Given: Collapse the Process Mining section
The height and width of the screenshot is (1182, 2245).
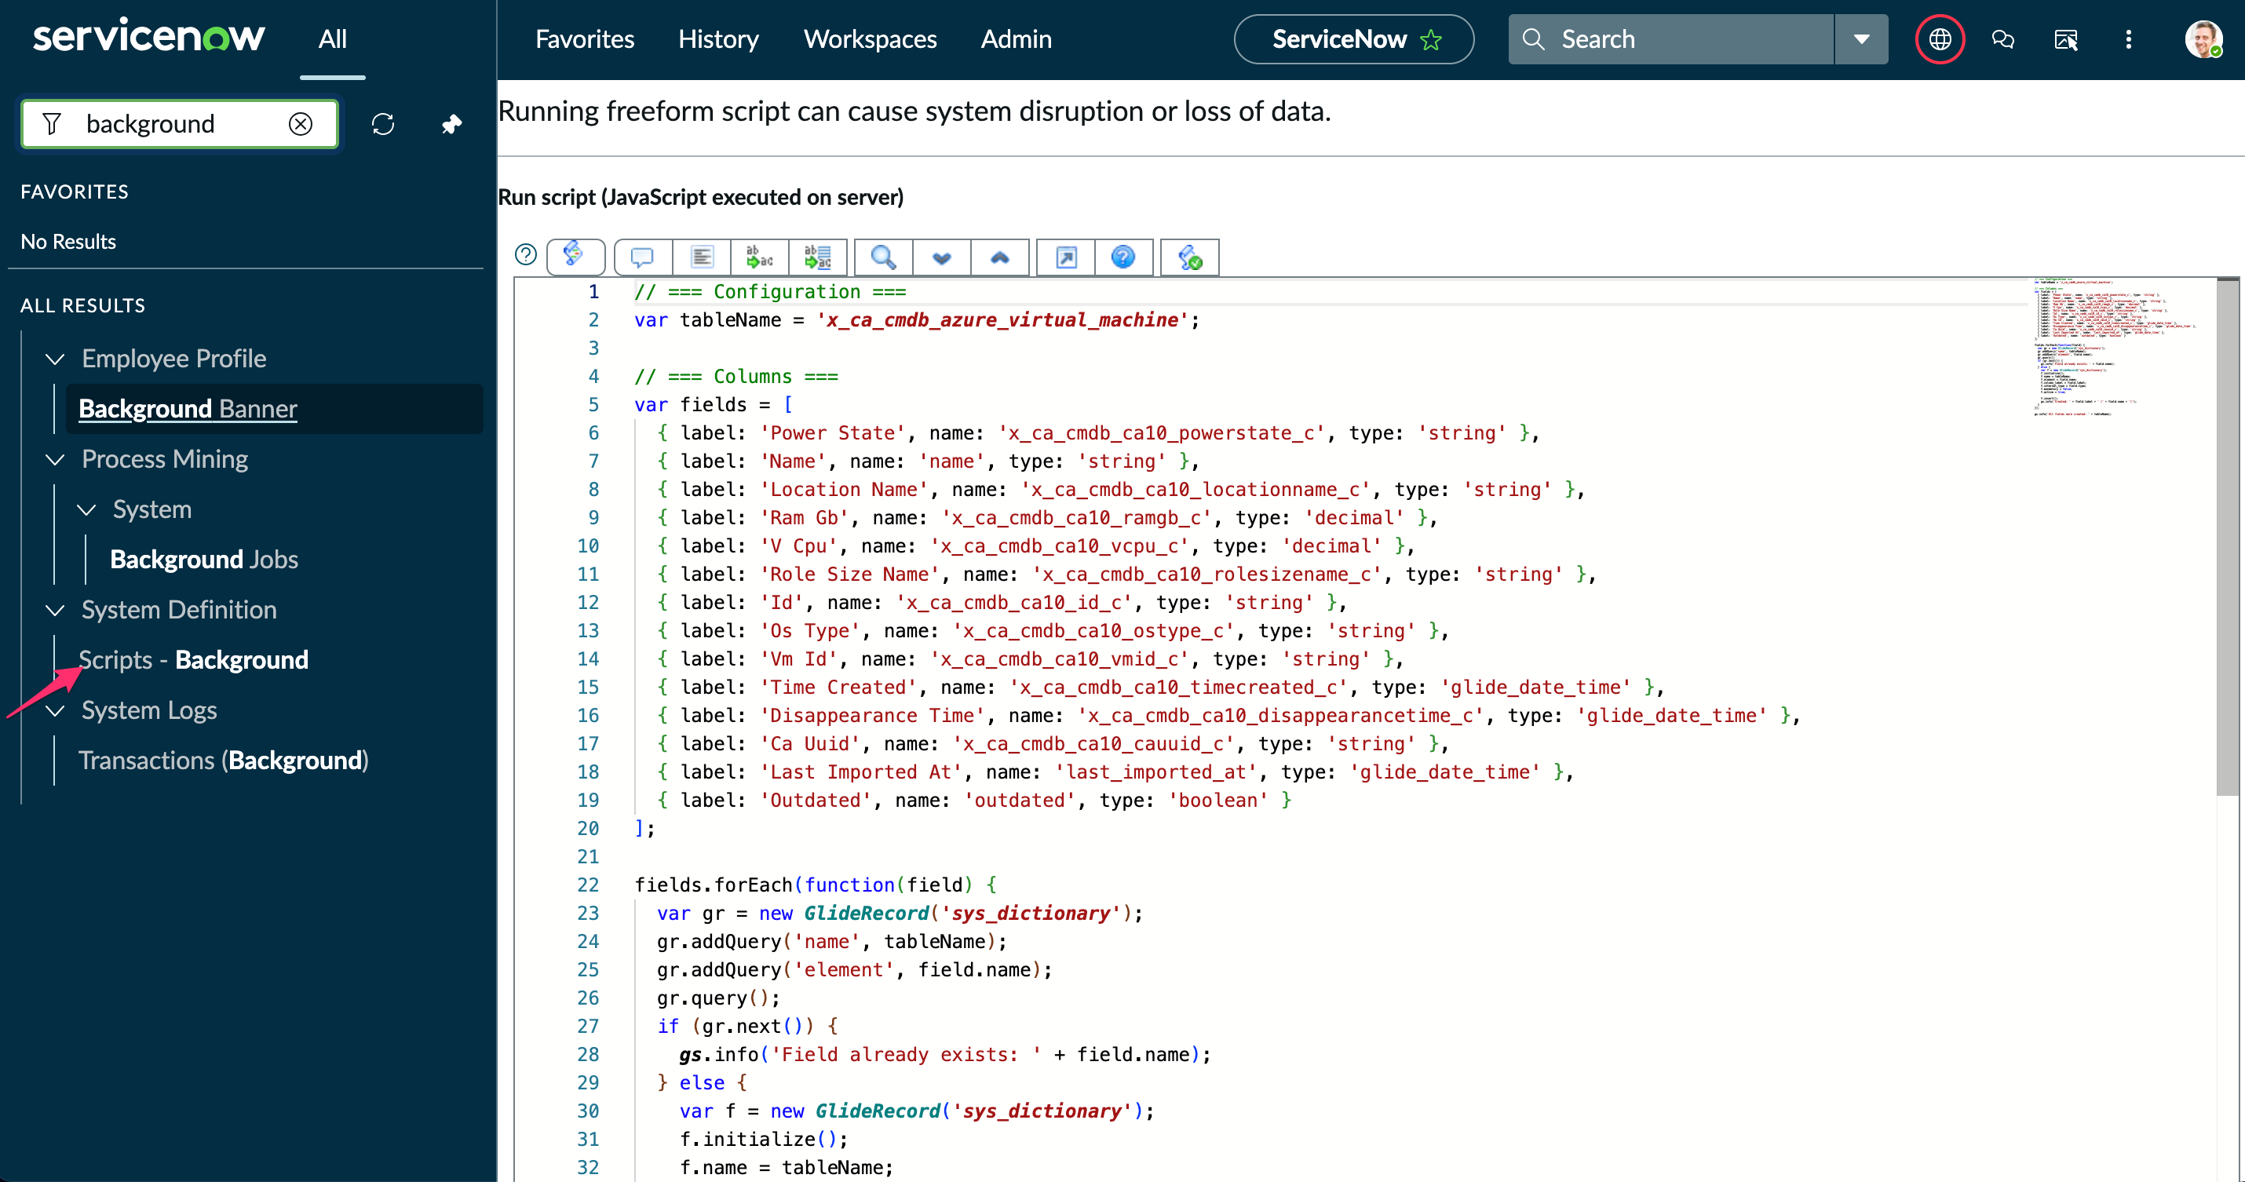Looking at the screenshot, I should pos(54,460).
